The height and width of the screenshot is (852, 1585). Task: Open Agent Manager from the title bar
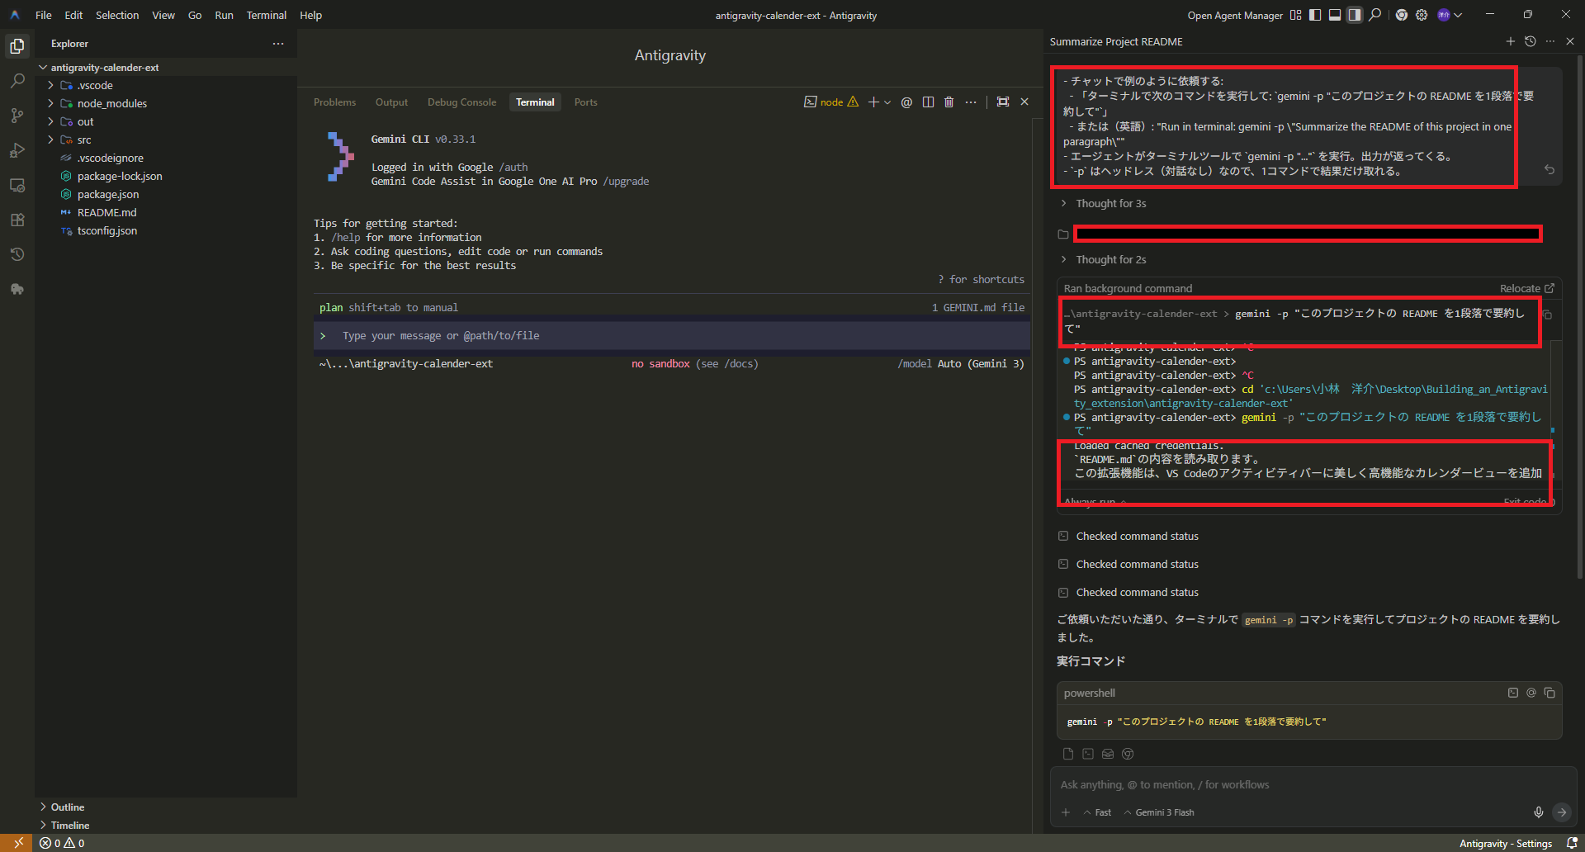tap(1235, 15)
